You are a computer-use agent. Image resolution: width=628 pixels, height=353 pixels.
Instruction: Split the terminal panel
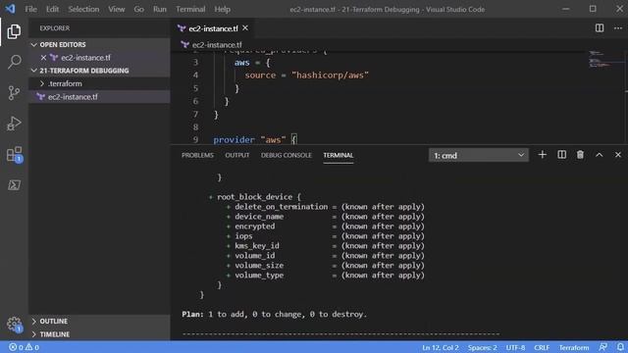click(x=561, y=155)
